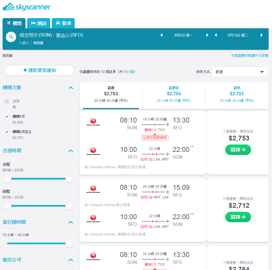Go to previous departure date arrow
The image size is (272, 270).
162,35
